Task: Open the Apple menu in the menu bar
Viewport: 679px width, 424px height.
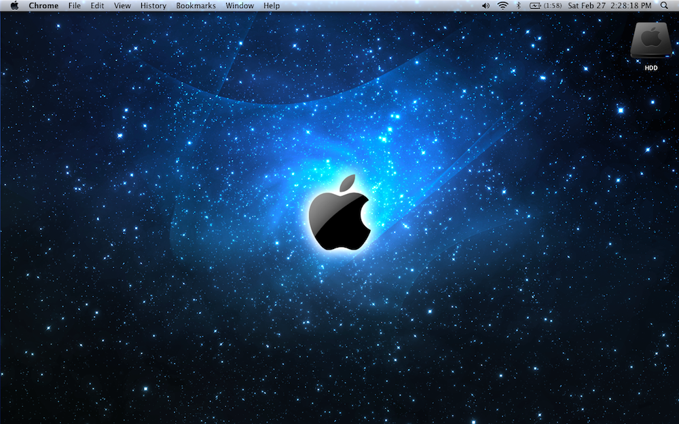Action: point(15,5)
